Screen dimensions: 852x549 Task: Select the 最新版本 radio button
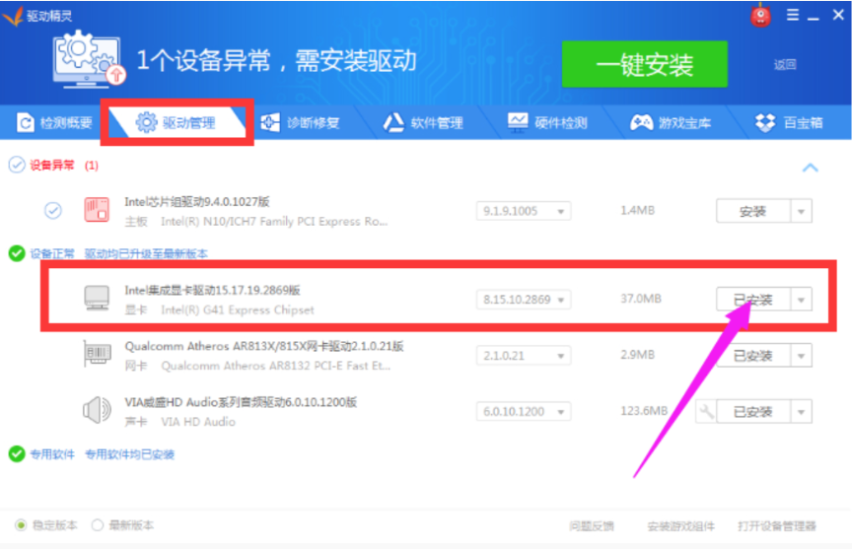point(98,525)
